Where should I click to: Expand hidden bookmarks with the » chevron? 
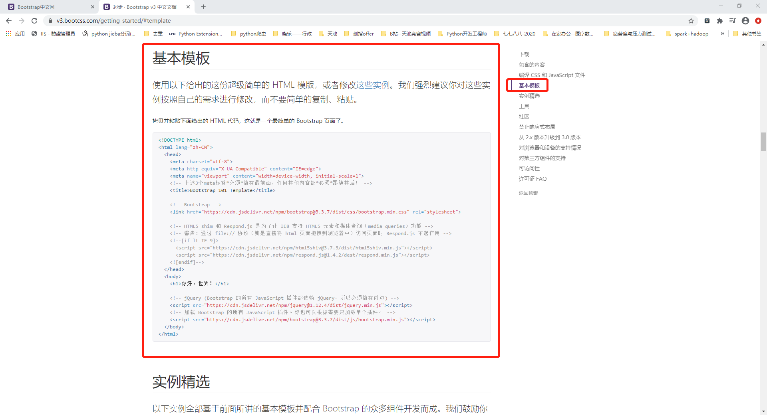(x=722, y=34)
